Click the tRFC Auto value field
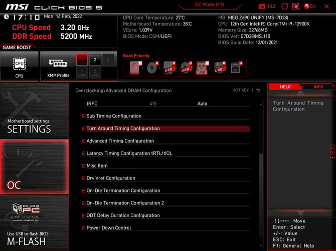 coord(202,104)
